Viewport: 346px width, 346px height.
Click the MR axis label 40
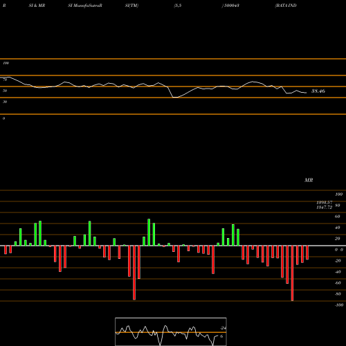coord(337,228)
